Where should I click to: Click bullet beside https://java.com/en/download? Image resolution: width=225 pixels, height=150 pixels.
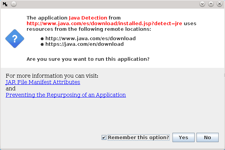click(42, 44)
